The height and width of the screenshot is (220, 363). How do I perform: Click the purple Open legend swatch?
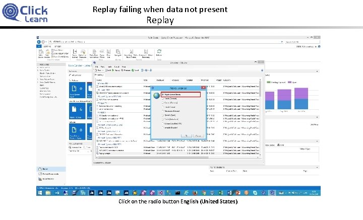(x=289, y=82)
